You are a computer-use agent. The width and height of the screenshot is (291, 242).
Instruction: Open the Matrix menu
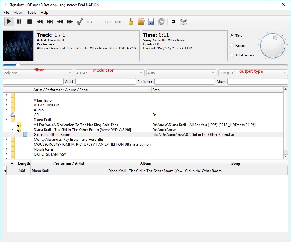tap(18, 13)
